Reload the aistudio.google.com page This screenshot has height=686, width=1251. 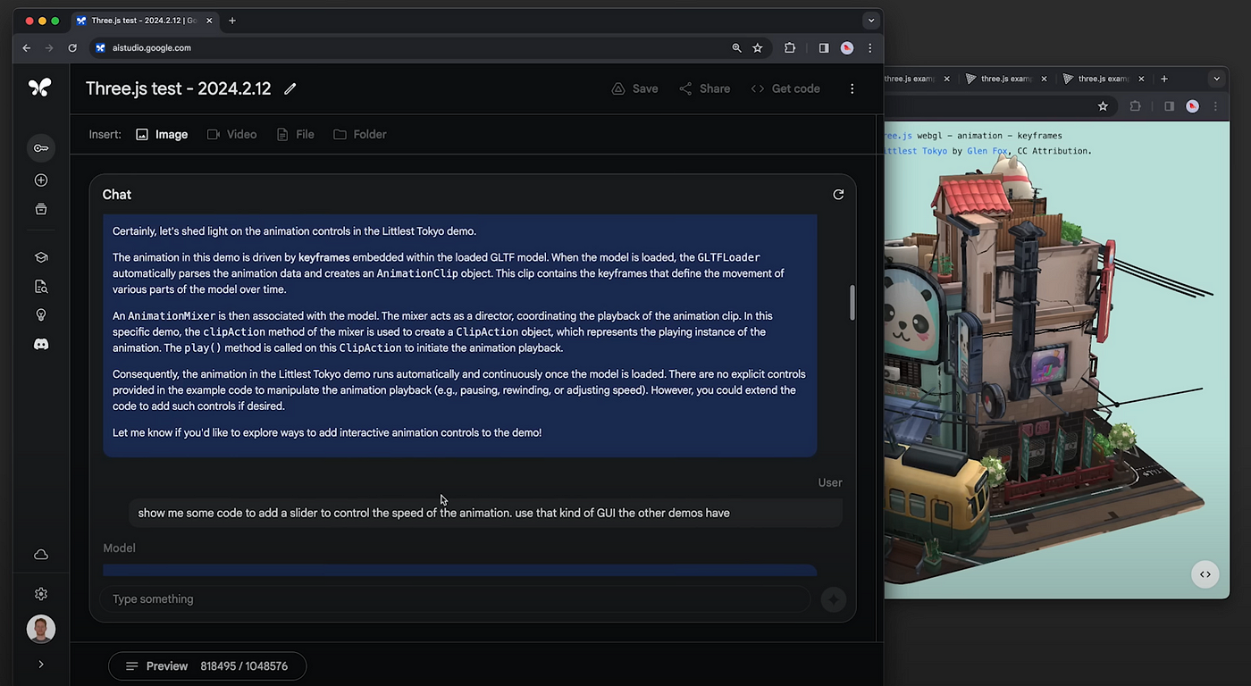[x=72, y=48]
